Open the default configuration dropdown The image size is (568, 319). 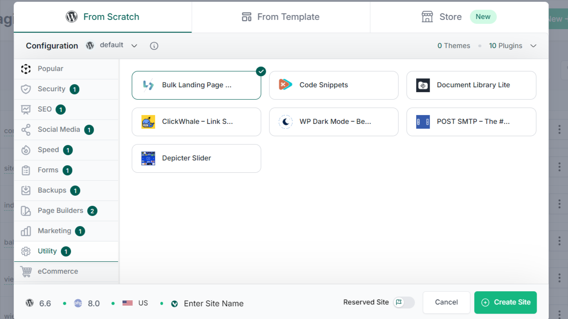coord(112,45)
